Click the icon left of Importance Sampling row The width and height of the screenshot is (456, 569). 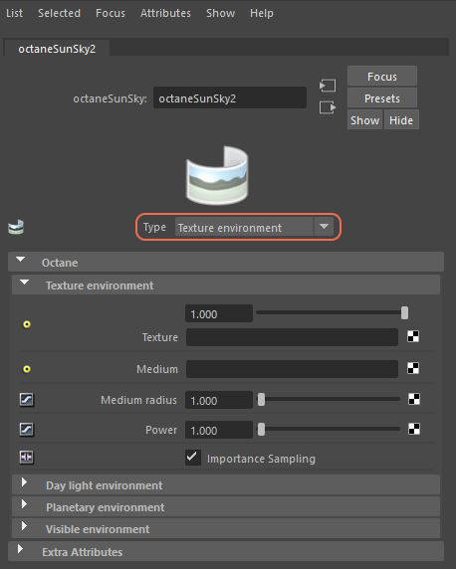pyautogui.click(x=27, y=457)
